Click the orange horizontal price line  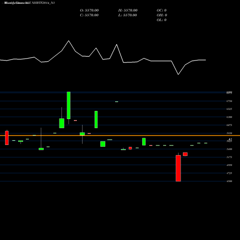click(120, 135)
